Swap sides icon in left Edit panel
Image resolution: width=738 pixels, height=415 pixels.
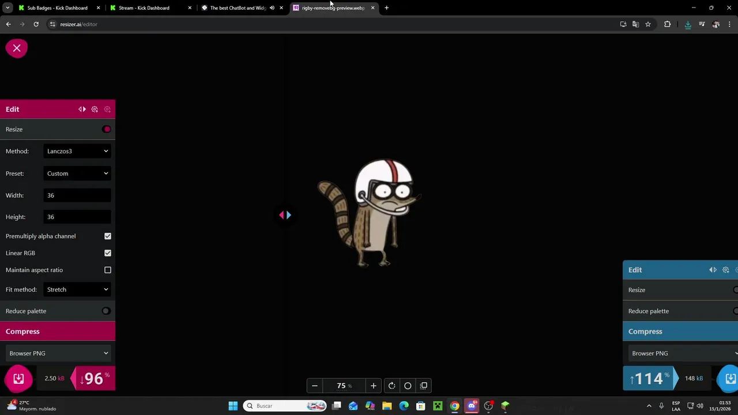82,109
